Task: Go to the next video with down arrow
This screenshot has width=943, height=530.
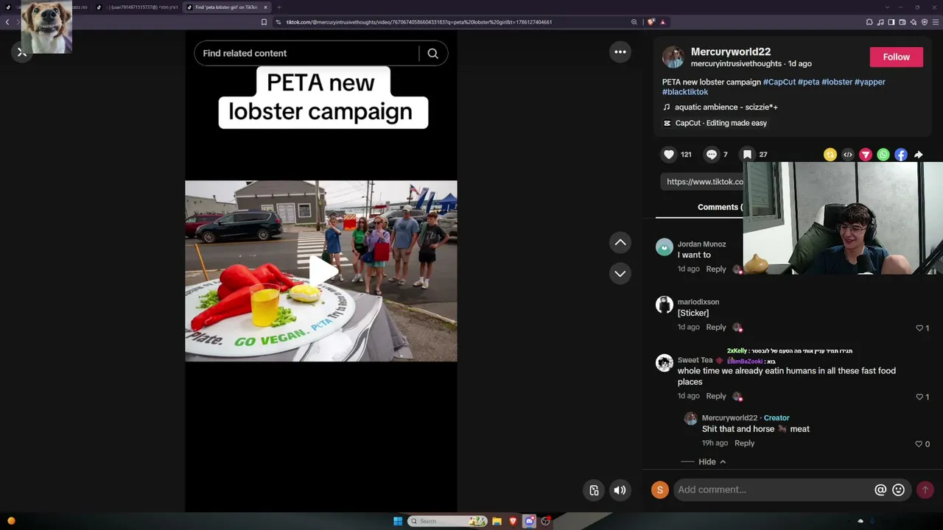Action: coord(620,273)
